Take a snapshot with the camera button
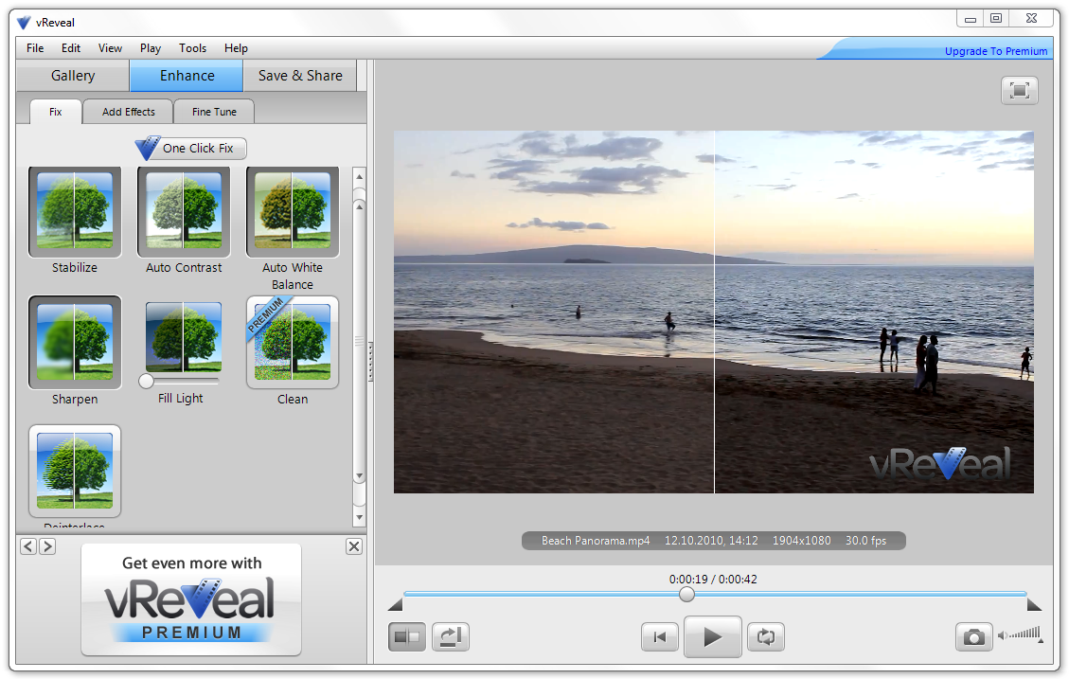1069x679 pixels. click(973, 636)
